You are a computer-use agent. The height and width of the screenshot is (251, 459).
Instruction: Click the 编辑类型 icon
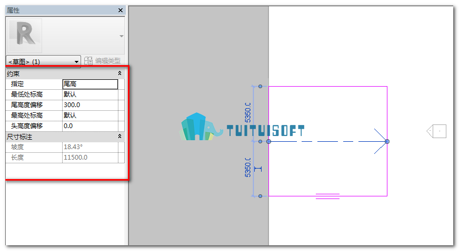point(88,61)
